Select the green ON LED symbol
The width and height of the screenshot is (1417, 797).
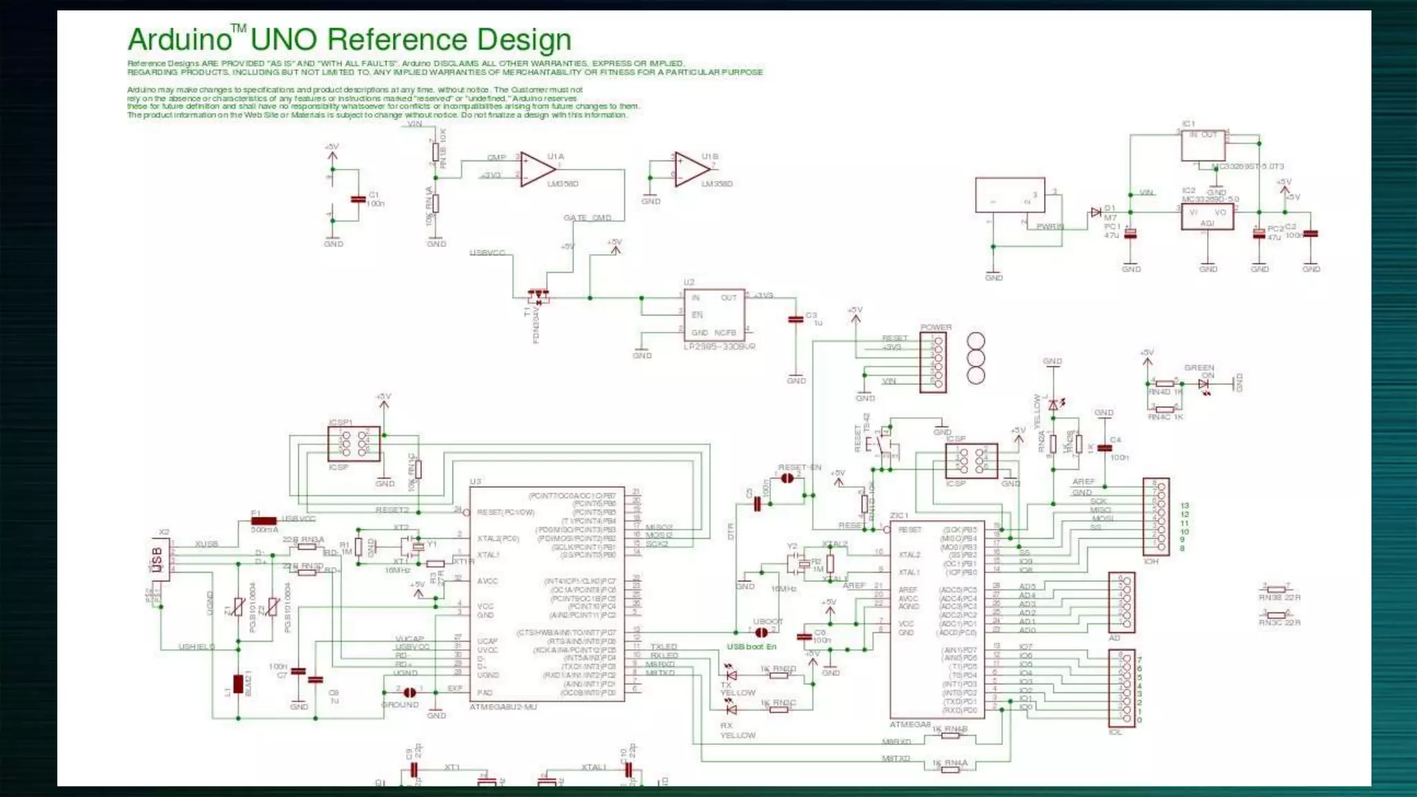click(1204, 384)
